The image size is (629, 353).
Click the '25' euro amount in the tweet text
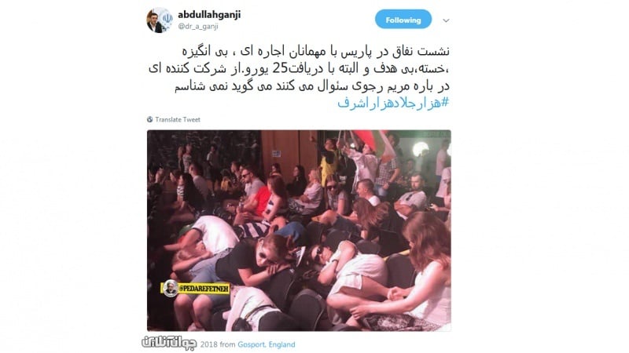tap(280, 68)
